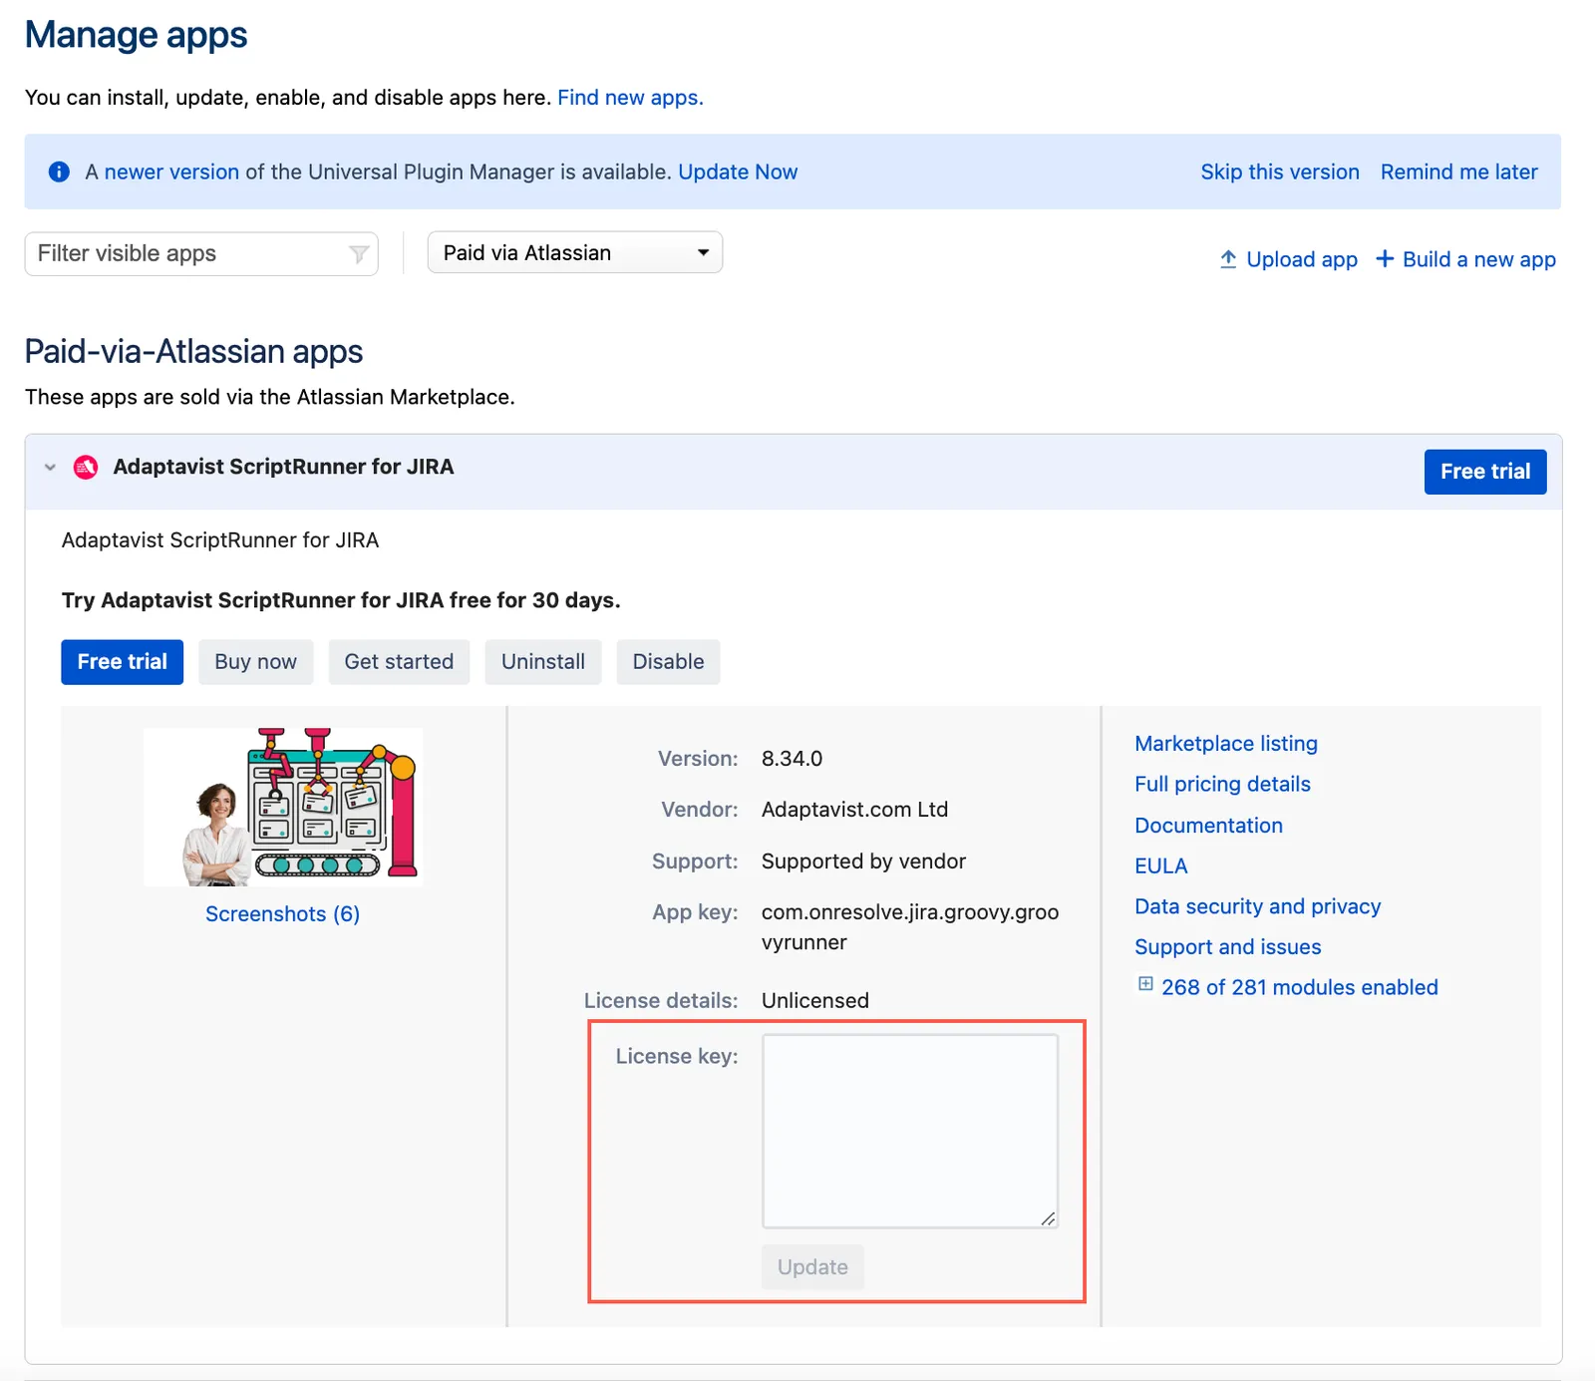The width and height of the screenshot is (1595, 1381).
Task: Click Update Now in the banner
Action: (x=738, y=172)
